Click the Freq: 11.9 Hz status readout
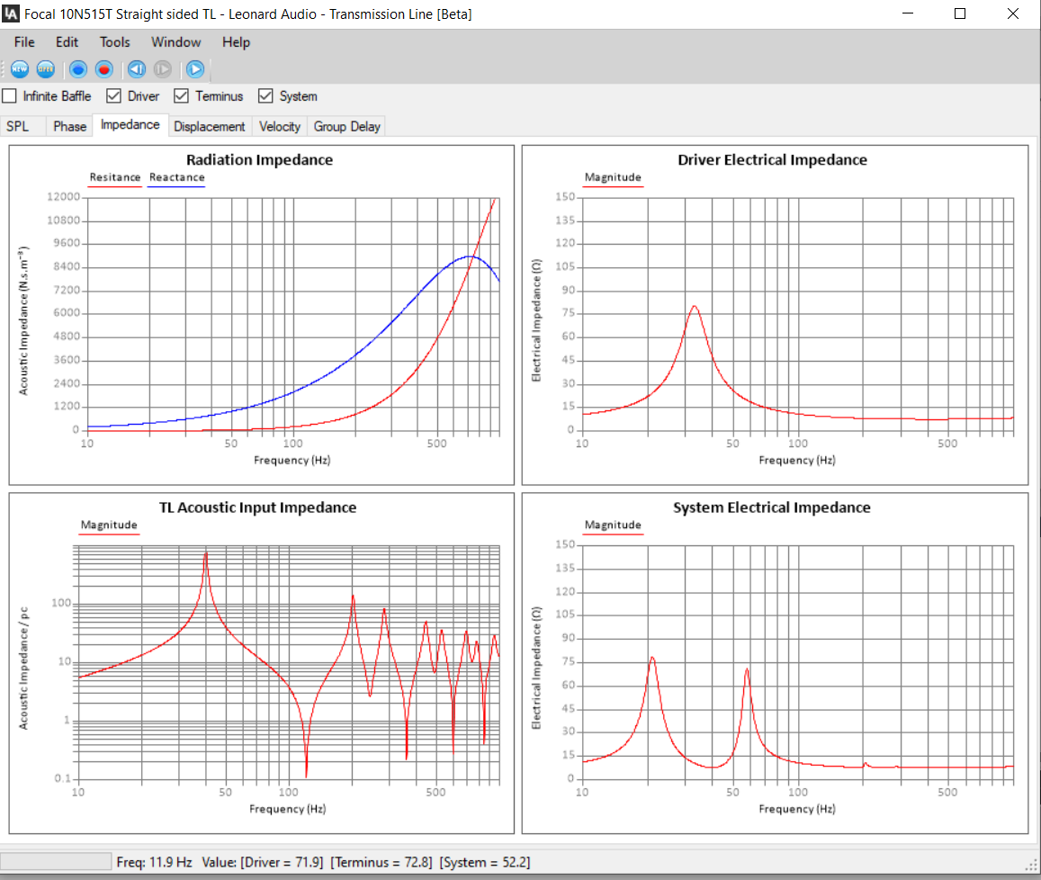The width and height of the screenshot is (1041, 880). pyautogui.click(x=154, y=862)
